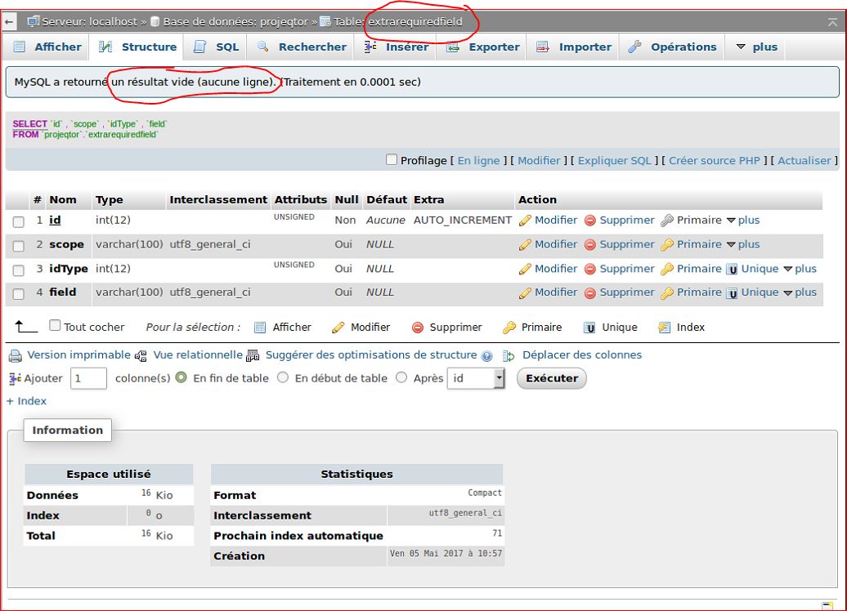Open the Après column dropdown showing id
Image resolution: width=847 pixels, height=611 pixels.
(x=477, y=378)
